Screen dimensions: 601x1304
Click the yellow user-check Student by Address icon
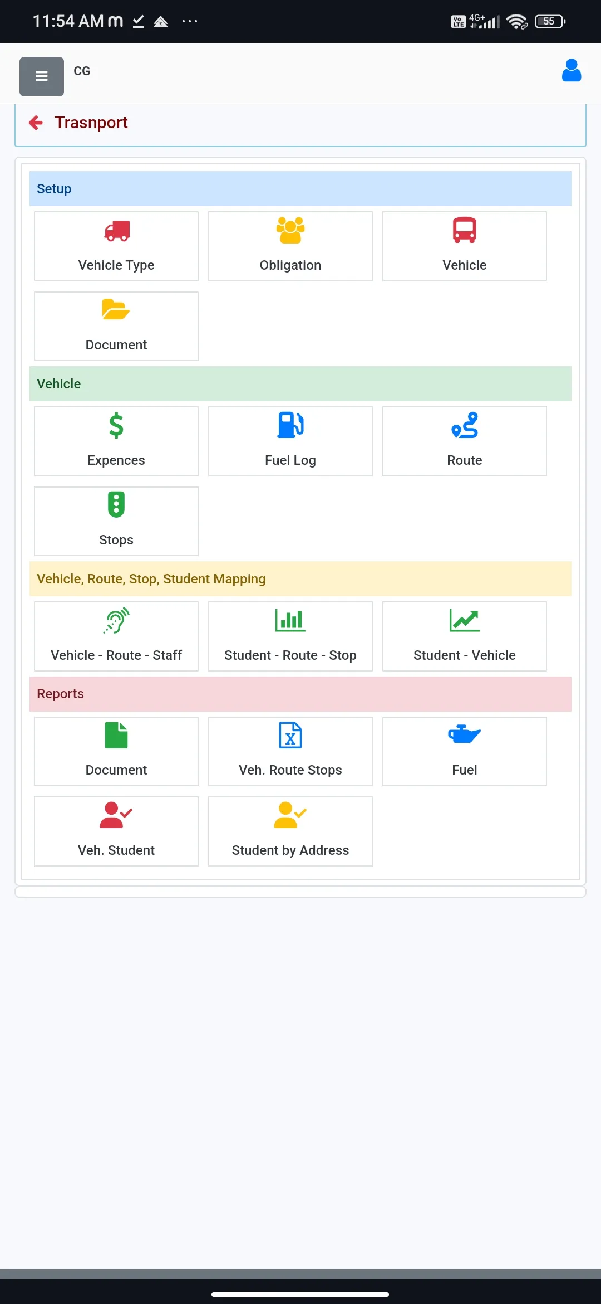click(x=290, y=815)
